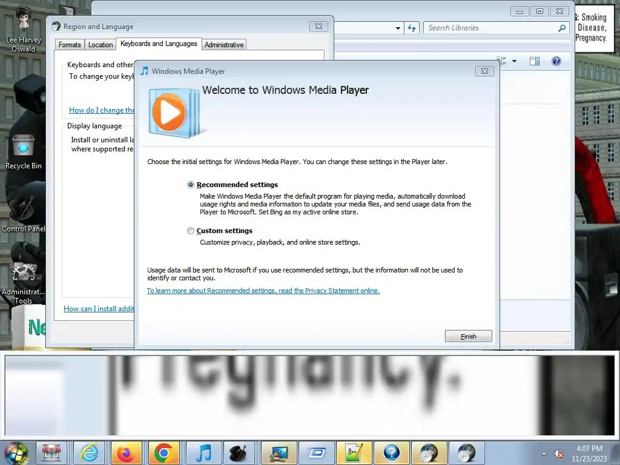This screenshot has width=620, height=465.
Task: Click the Region and Language globe title icon
Action: [56, 26]
